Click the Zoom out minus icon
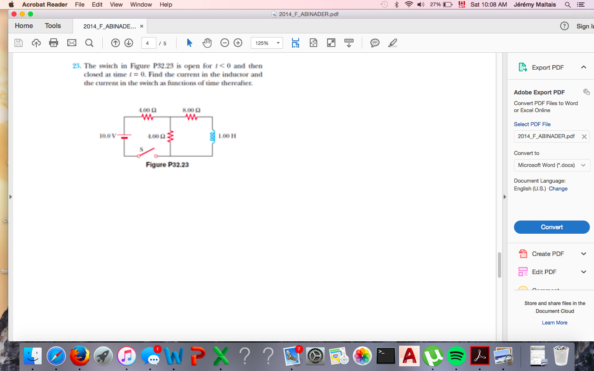 pos(225,43)
